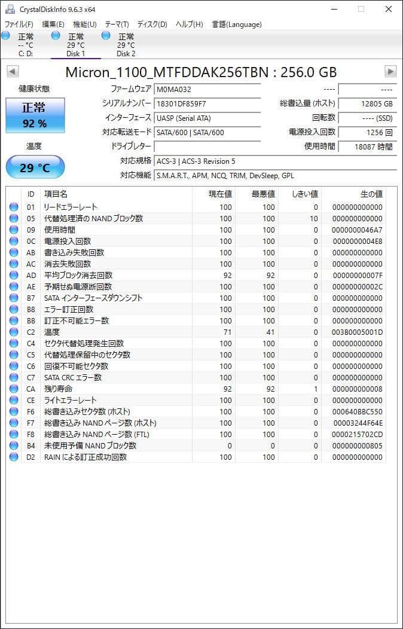The width and height of the screenshot is (403, 629).
Task: Click the firmware field M0MA032
Action: tap(207, 89)
